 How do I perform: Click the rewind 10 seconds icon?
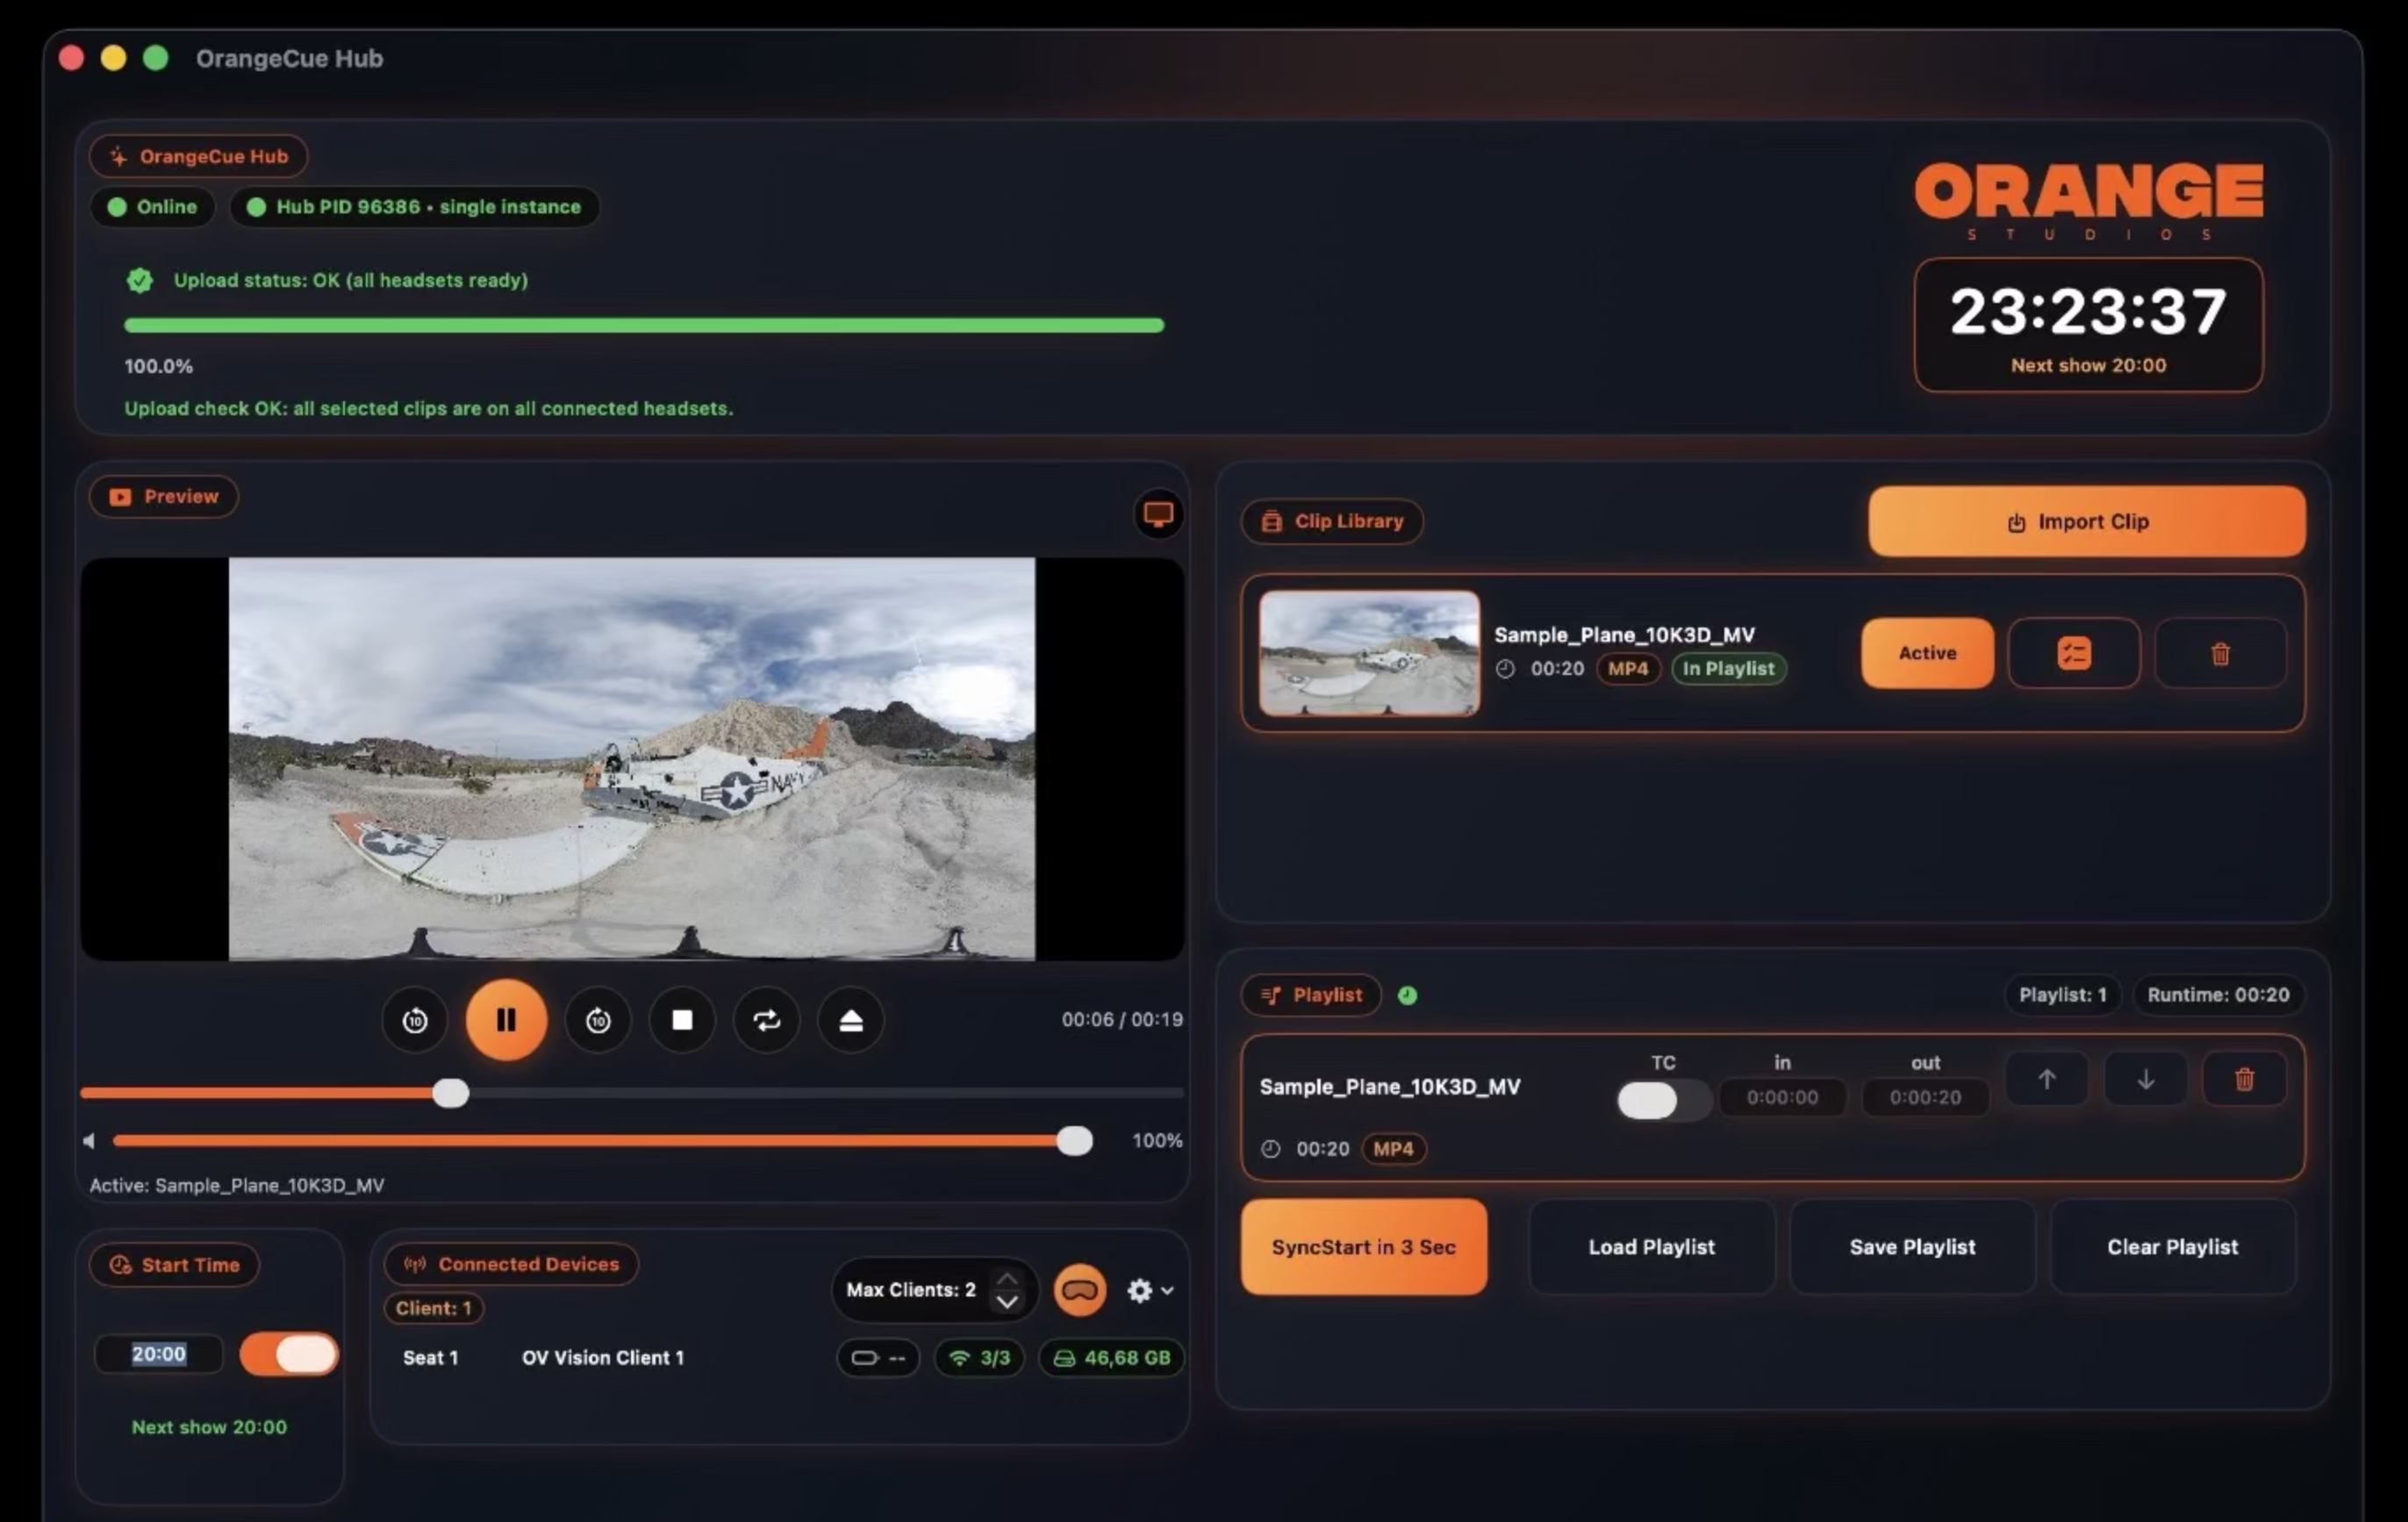coord(414,1020)
